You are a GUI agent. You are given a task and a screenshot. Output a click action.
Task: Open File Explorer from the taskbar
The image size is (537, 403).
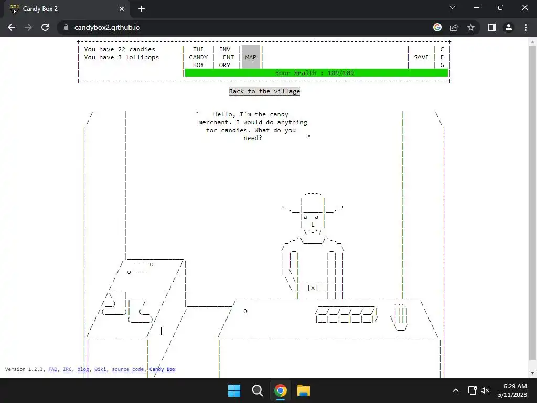[x=304, y=390]
